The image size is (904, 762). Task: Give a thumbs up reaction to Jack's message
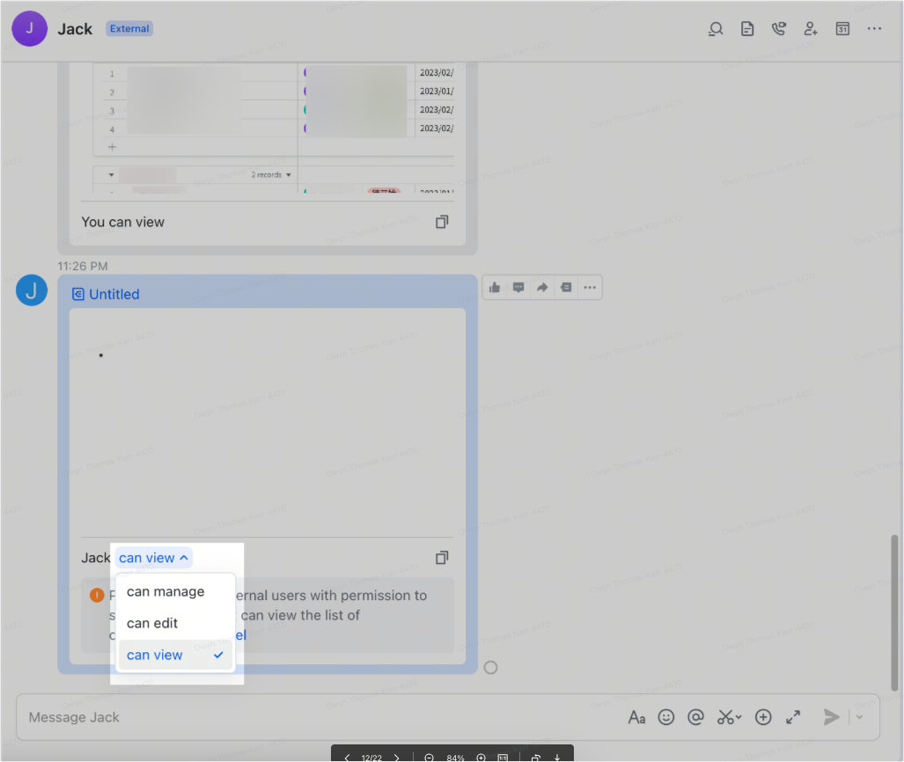494,287
